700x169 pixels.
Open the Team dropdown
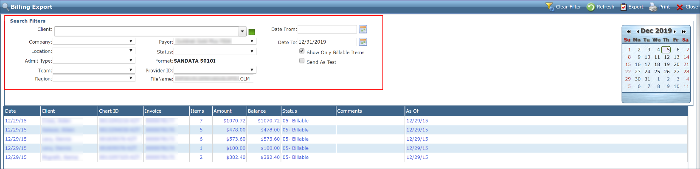pos(131,70)
